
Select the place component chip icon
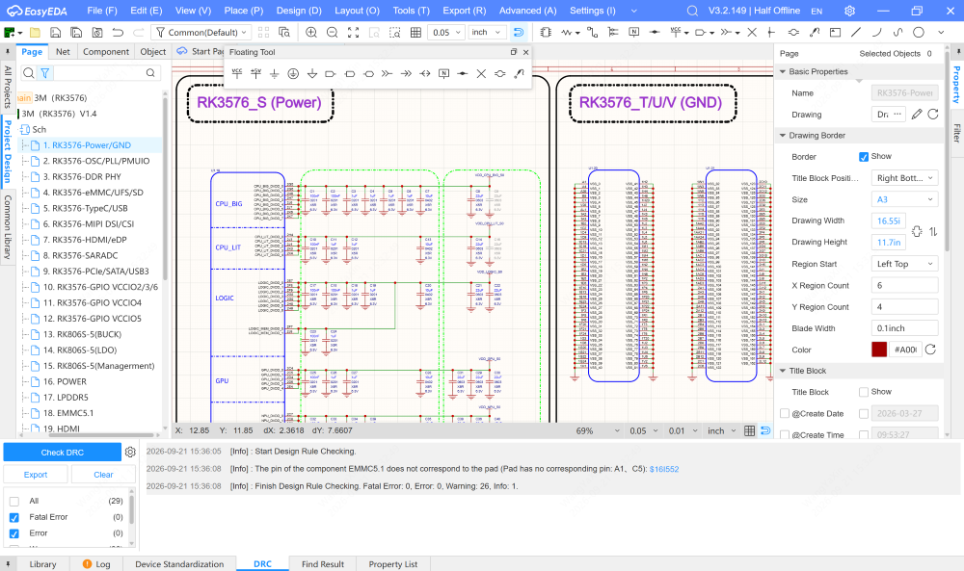click(x=546, y=33)
